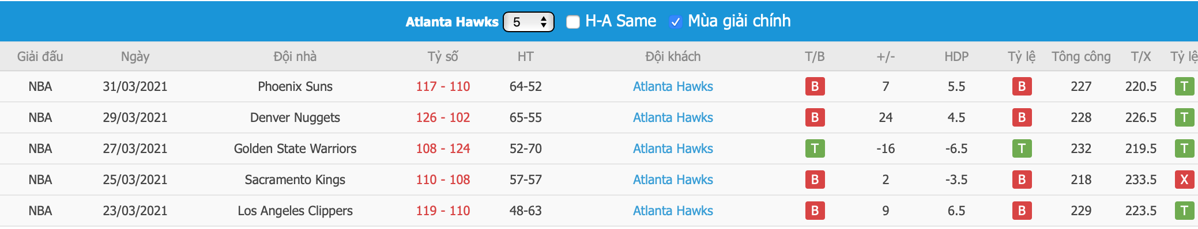Click red B handicap badge in Los Angeles Clippers row

[1022, 211]
